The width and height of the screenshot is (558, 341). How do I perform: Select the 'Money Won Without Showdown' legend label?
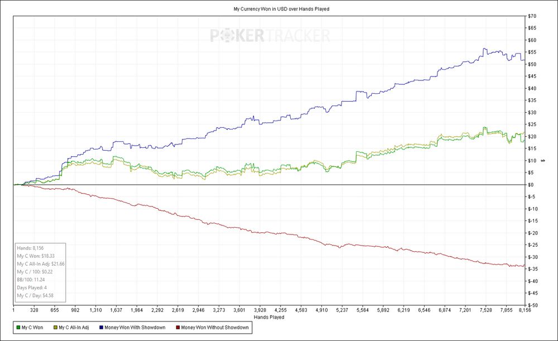coord(215,328)
